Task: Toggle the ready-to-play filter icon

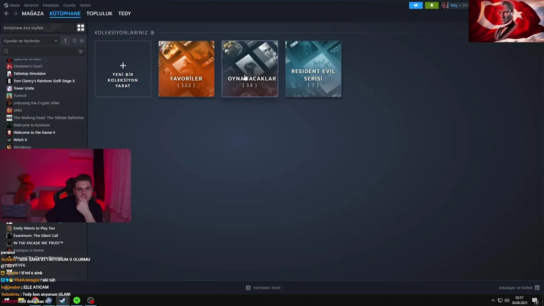Action: pyautogui.click(x=82, y=41)
